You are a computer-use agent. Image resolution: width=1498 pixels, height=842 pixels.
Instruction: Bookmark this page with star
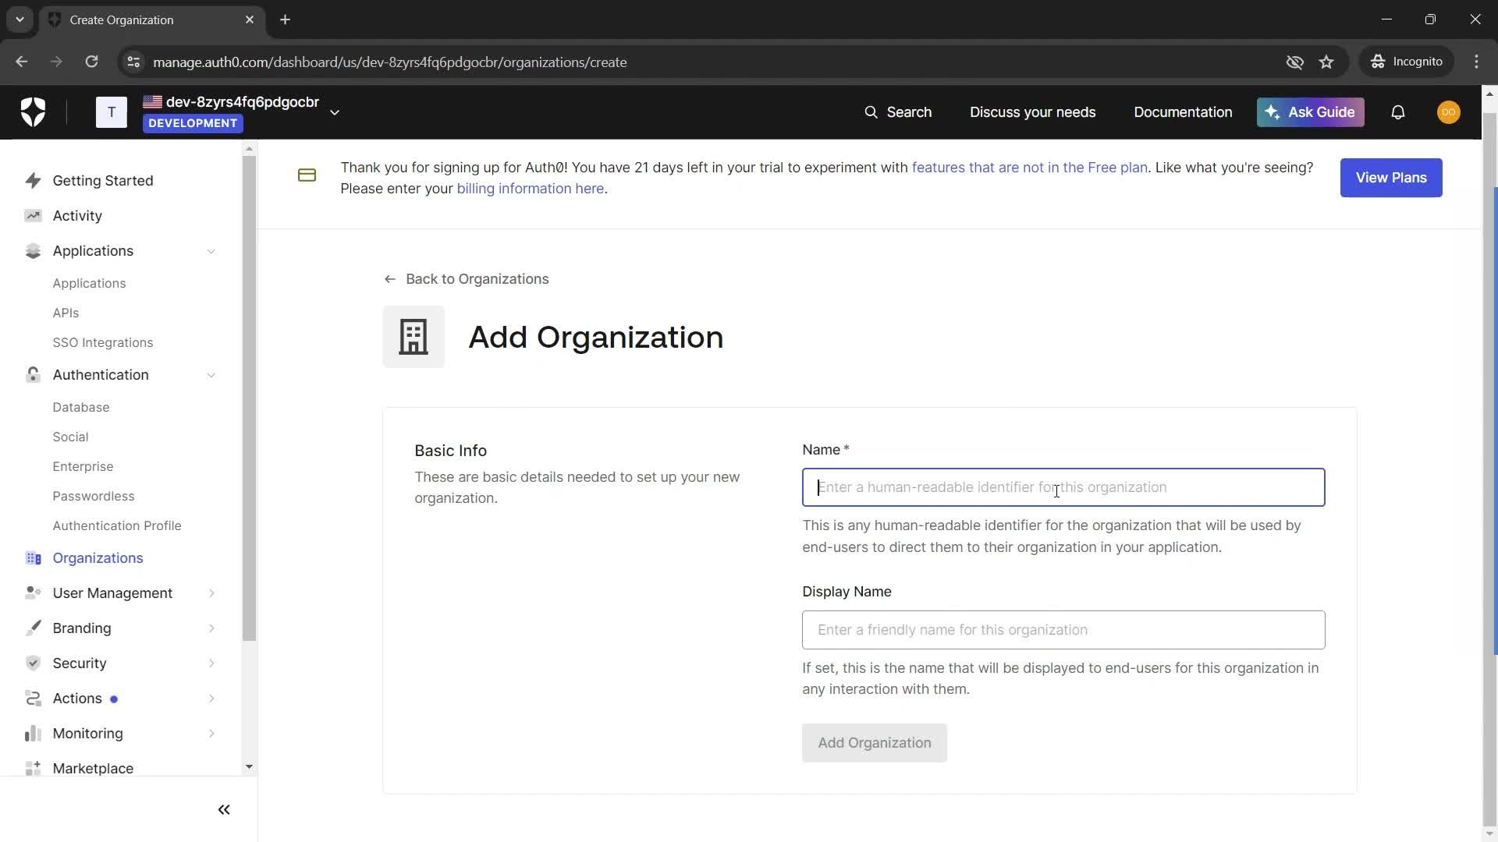coord(1326,62)
